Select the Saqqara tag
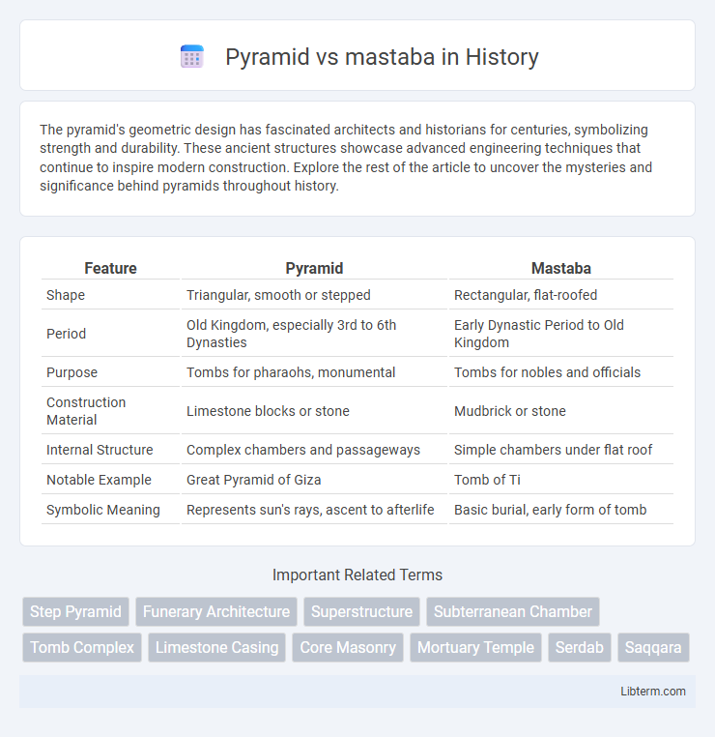 pyautogui.click(x=653, y=647)
